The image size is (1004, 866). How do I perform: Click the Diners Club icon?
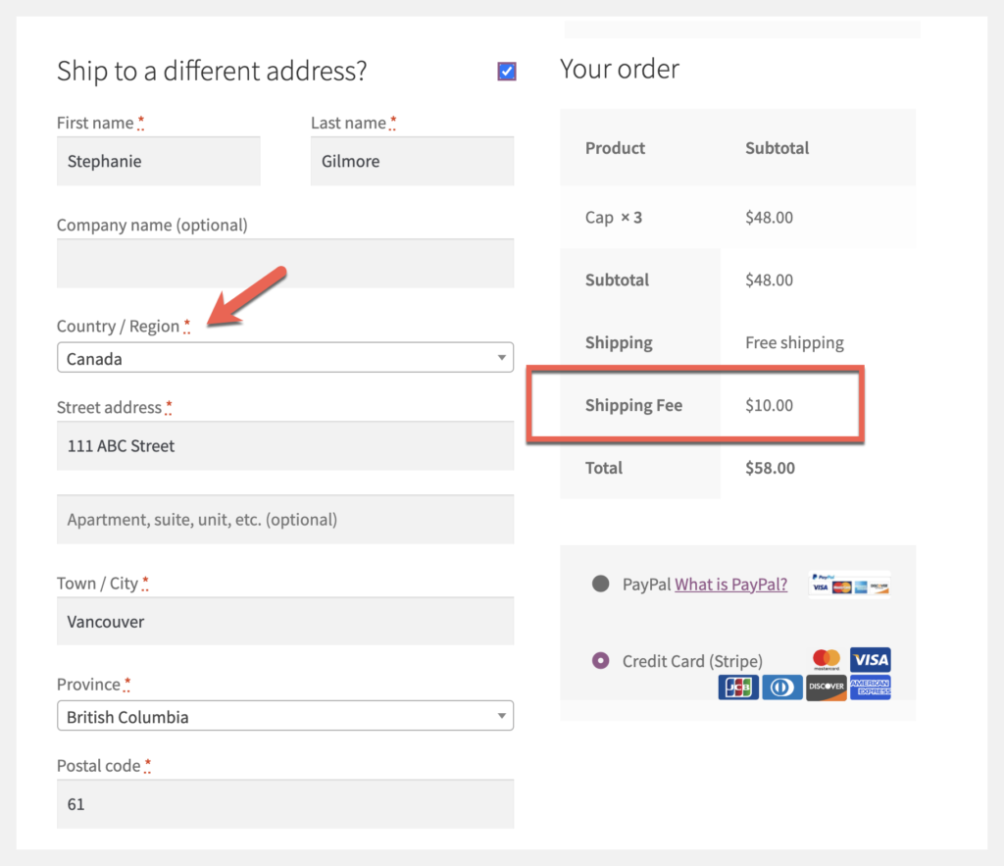781,688
